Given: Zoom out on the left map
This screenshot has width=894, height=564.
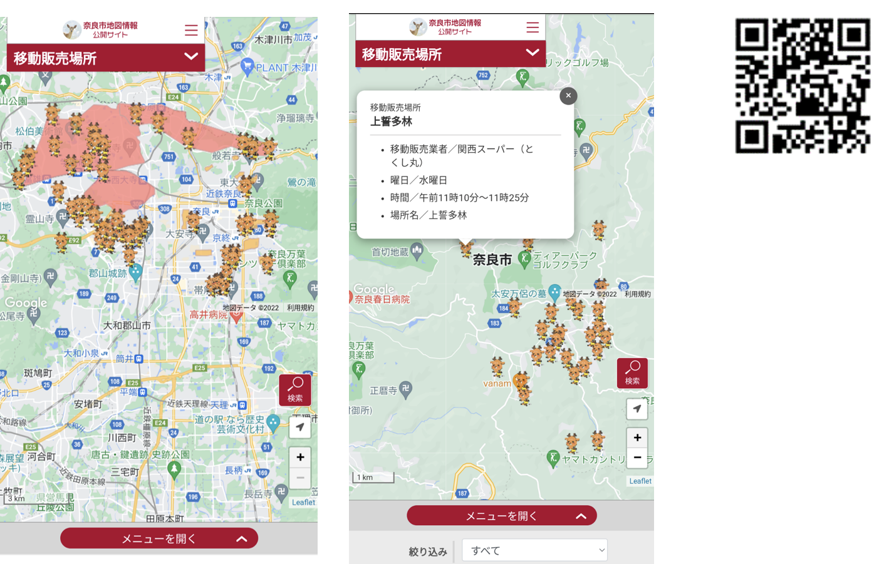Looking at the screenshot, I should click(x=300, y=478).
